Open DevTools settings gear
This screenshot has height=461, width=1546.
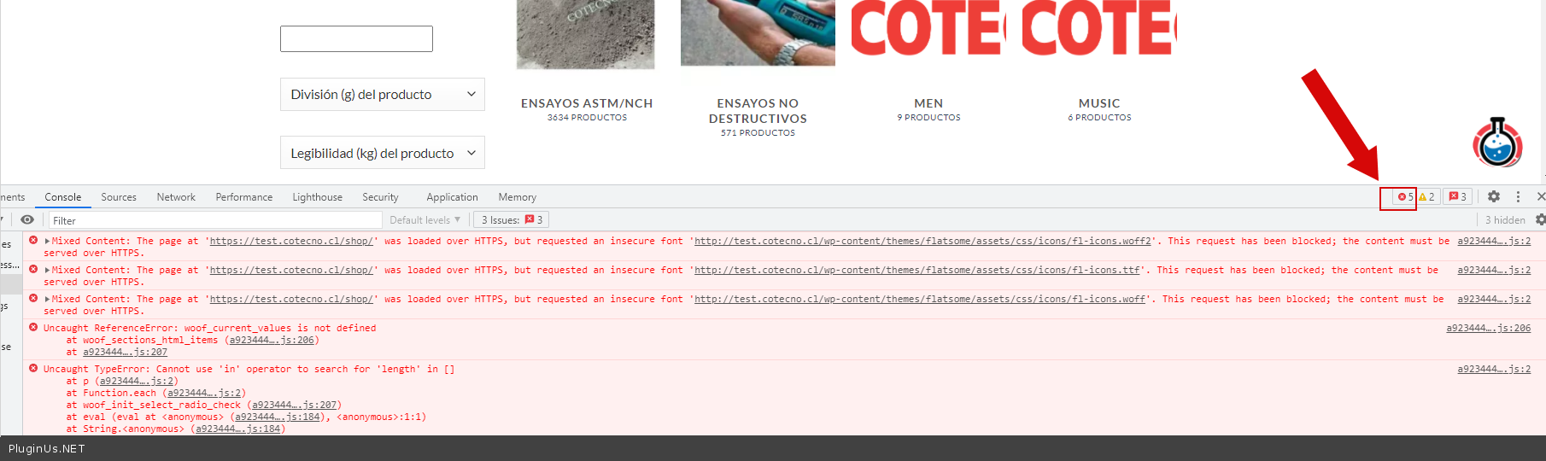tap(1493, 196)
